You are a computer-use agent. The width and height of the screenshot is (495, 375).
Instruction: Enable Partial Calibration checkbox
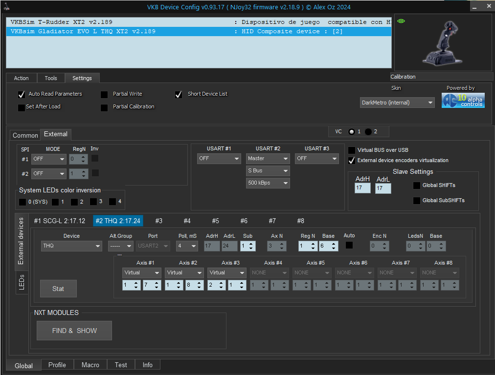(x=104, y=107)
